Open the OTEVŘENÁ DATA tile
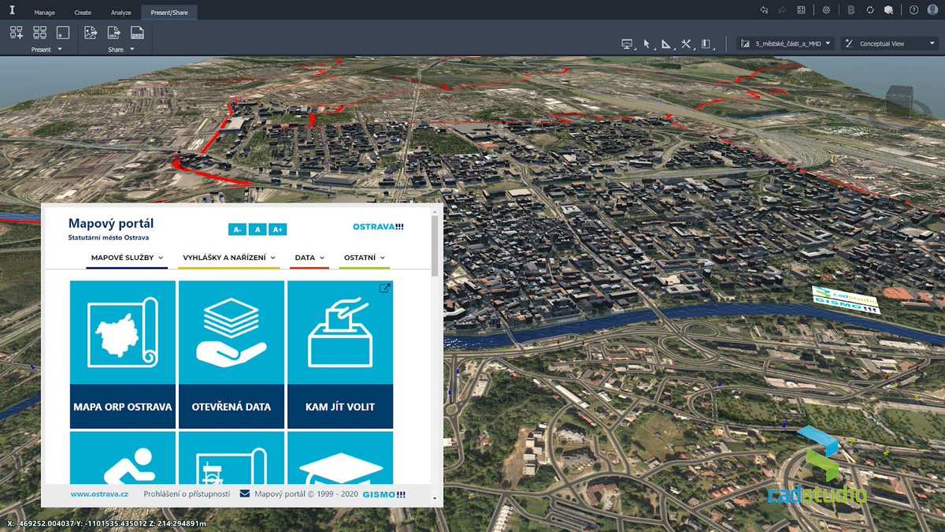 [232, 355]
